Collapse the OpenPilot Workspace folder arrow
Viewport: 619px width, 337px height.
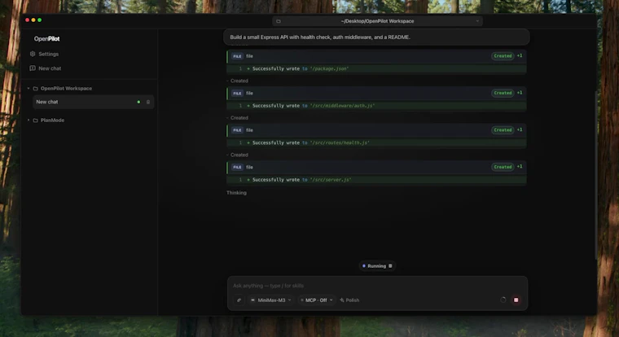click(29, 89)
